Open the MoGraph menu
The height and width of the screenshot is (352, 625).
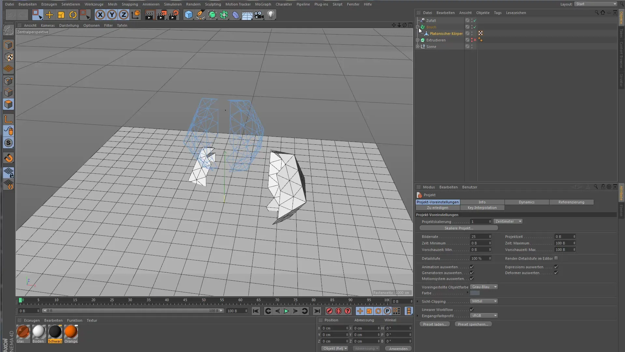coord(263,4)
